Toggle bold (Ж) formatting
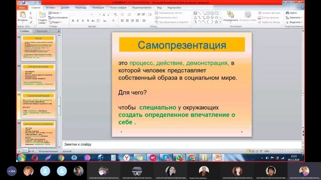Viewport: 321px width, 180px height. 73,20
